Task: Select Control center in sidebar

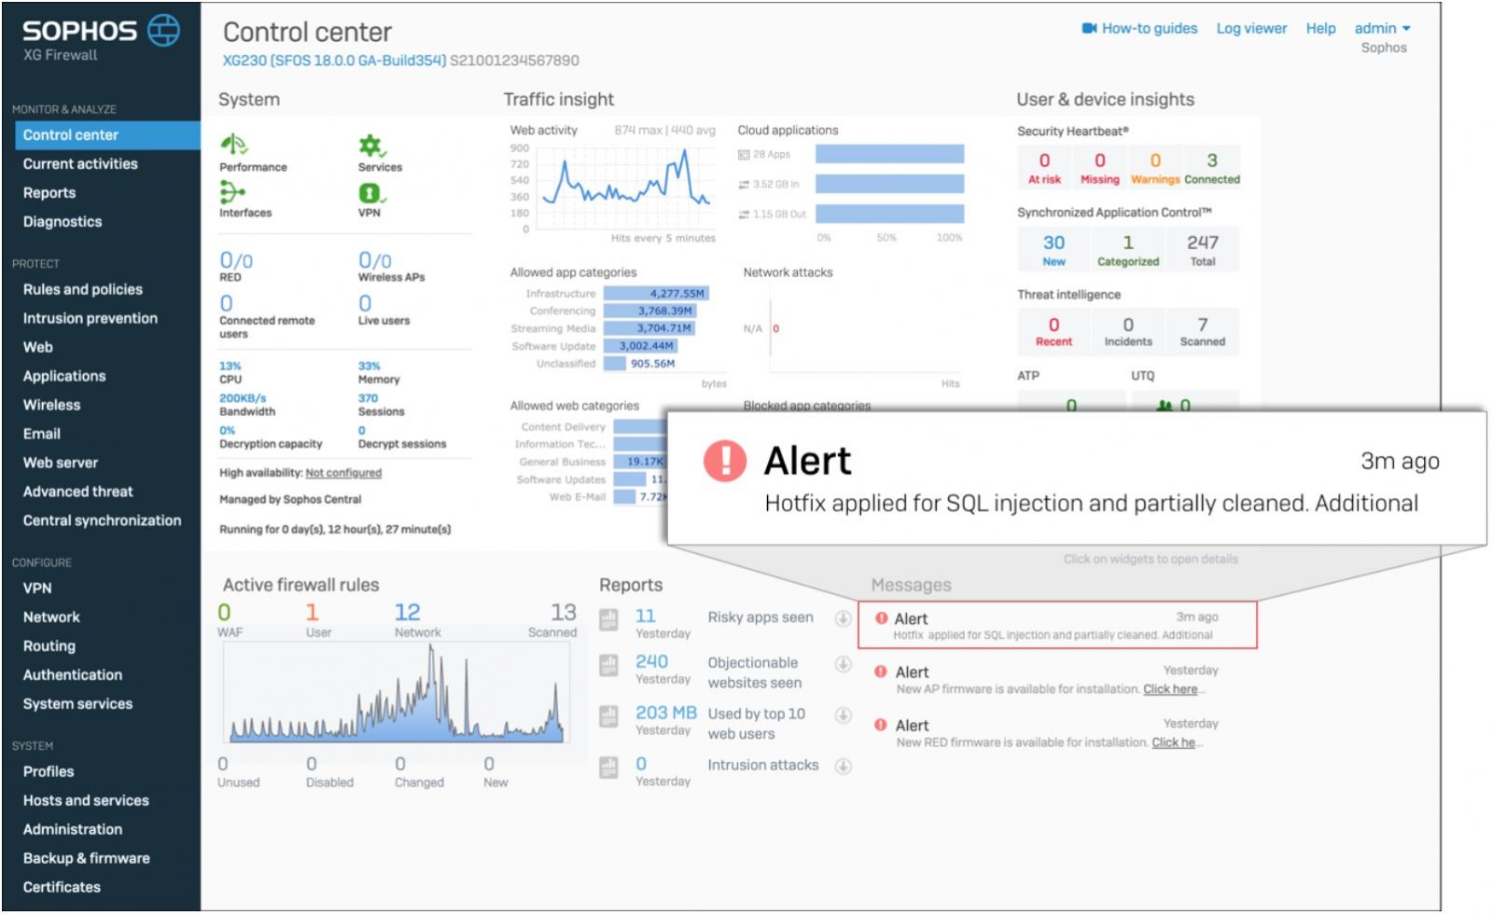Action: (x=107, y=135)
